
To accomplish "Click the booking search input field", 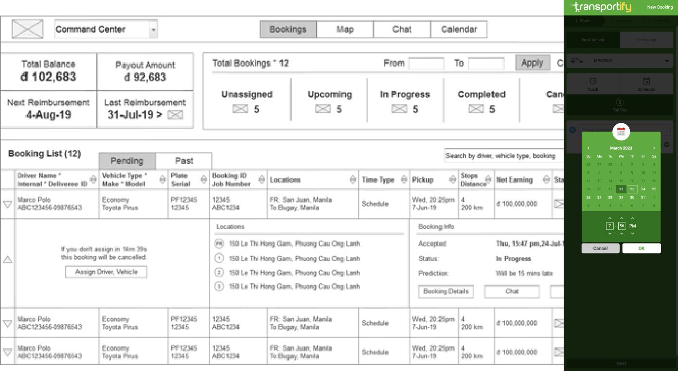I will (503, 156).
